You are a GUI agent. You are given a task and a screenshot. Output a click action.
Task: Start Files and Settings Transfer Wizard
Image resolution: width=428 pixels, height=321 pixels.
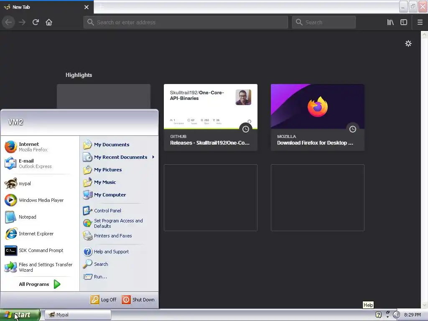(x=40, y=267)
